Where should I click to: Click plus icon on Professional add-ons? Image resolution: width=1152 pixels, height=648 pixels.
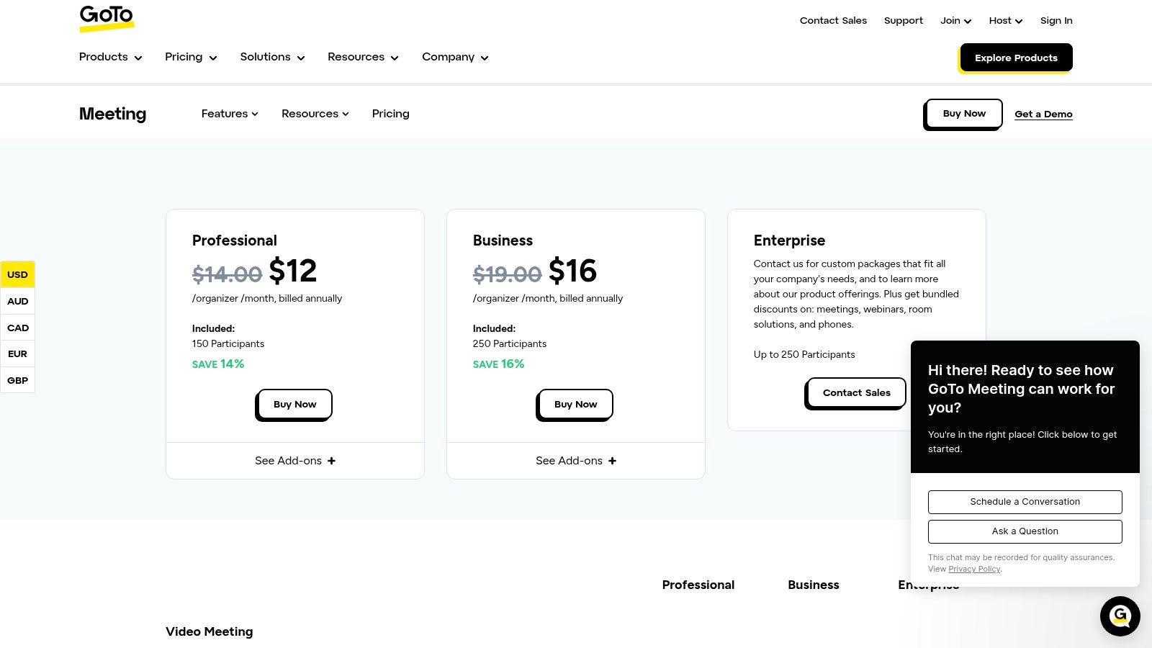[x=331, y=461]
